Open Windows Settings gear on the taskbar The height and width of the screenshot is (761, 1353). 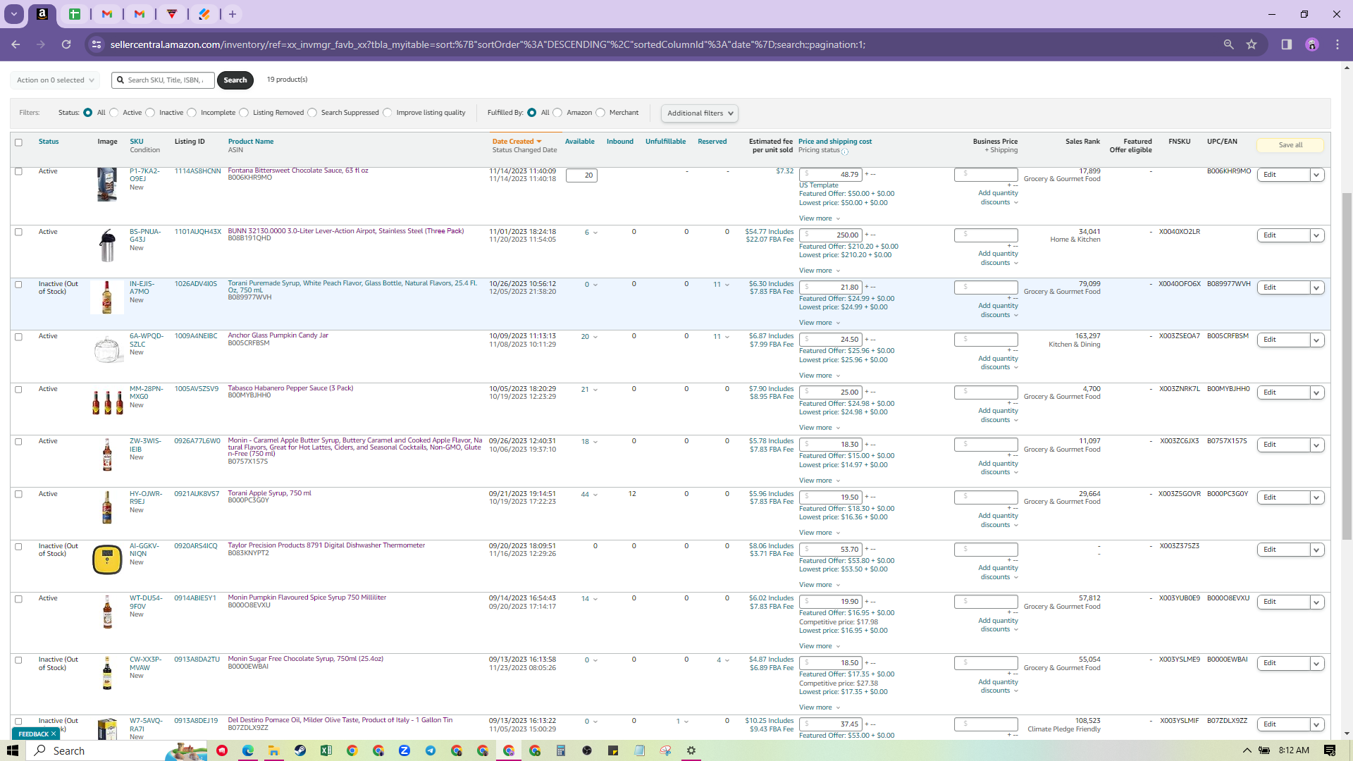point(691,751)
